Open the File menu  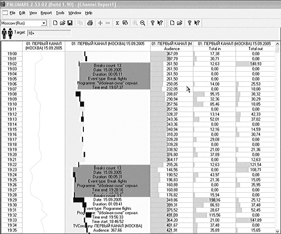(12, 13)
